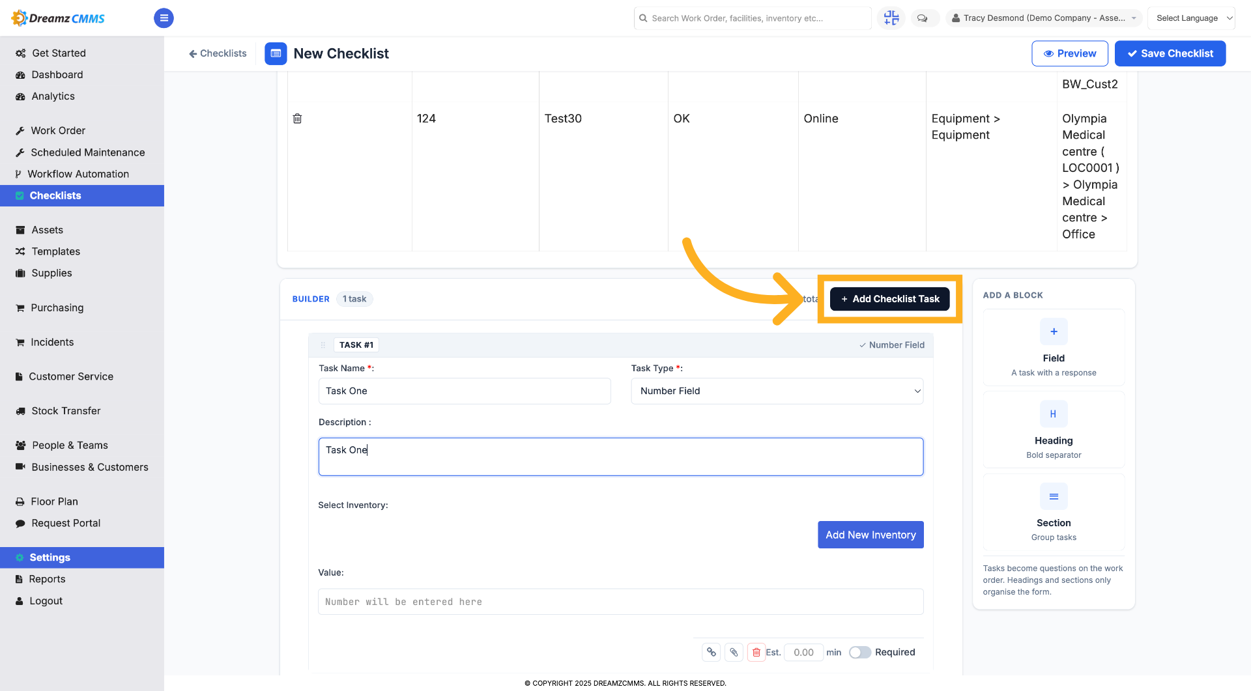Click the New Checklist page icon

click(276, 53)
